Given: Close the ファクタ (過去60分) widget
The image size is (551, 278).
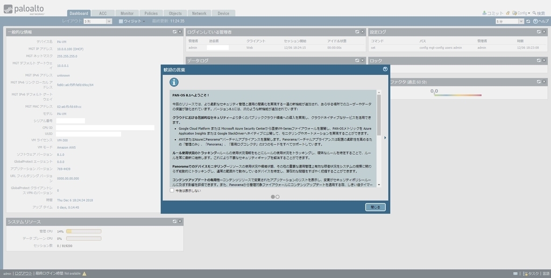Looking at the screenshot, I should click(544, 81).
